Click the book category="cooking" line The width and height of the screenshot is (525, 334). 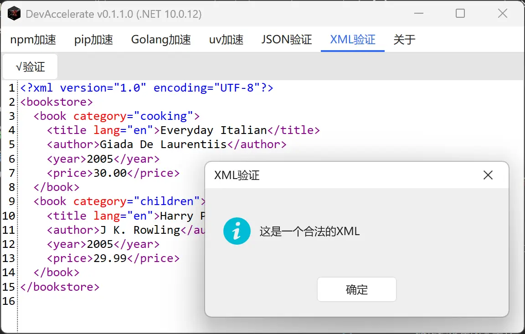coord(117,116)
